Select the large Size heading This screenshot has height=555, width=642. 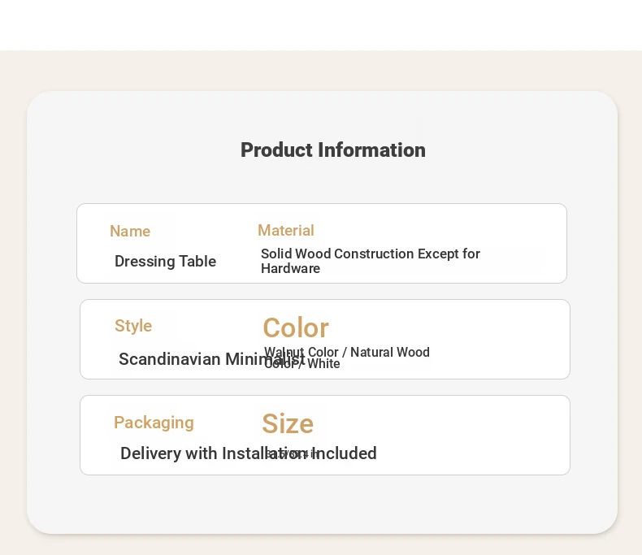click(x=288, y=423)
